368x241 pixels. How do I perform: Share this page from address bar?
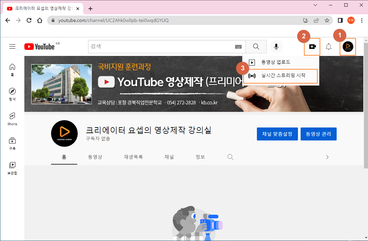pos(316,20)
